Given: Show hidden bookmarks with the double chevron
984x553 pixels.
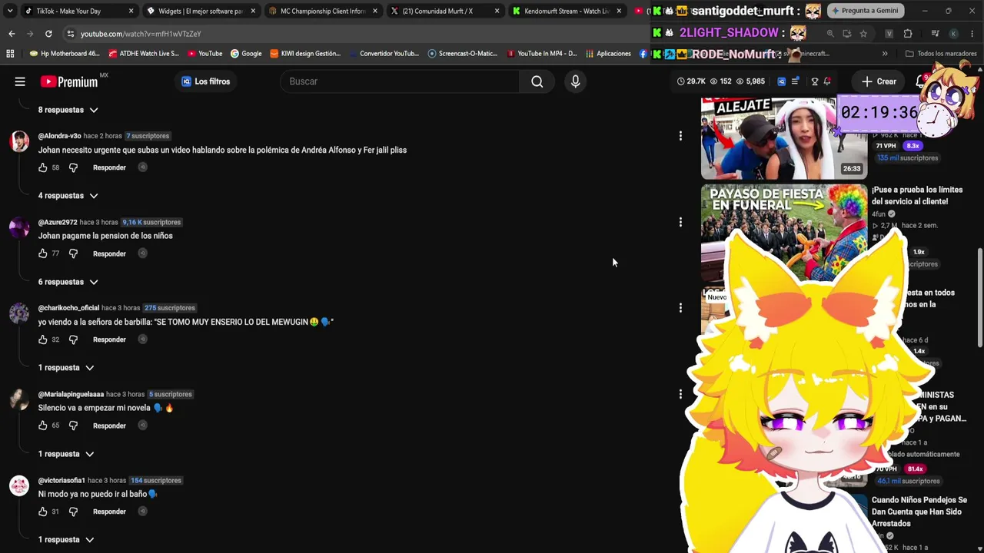Looking at the screenshot, I should 885,54.
